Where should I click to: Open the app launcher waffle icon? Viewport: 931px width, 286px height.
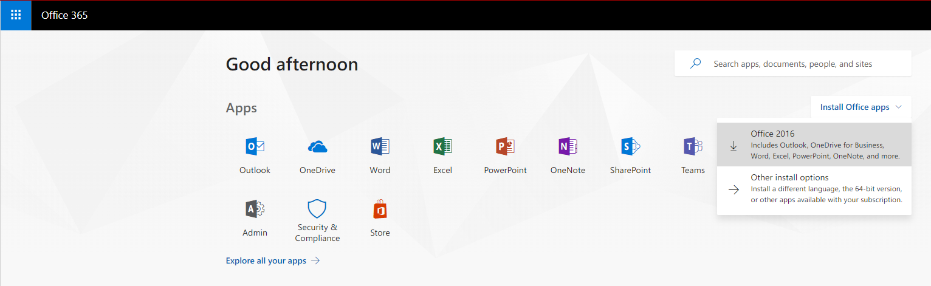coord(16,15)
